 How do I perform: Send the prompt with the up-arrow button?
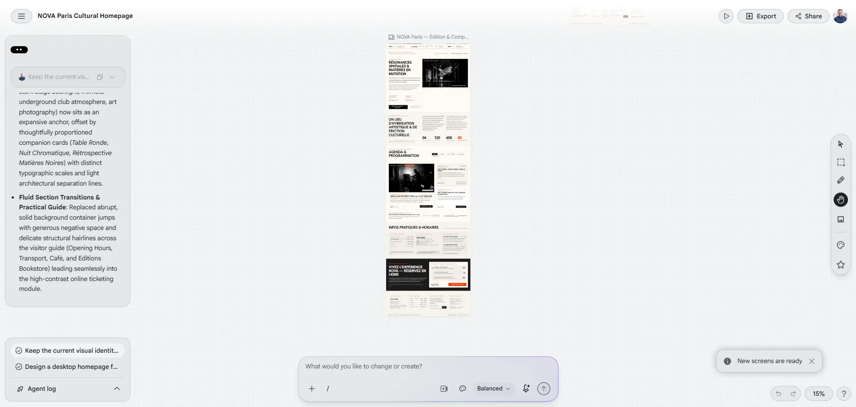(x=544, y=389)
